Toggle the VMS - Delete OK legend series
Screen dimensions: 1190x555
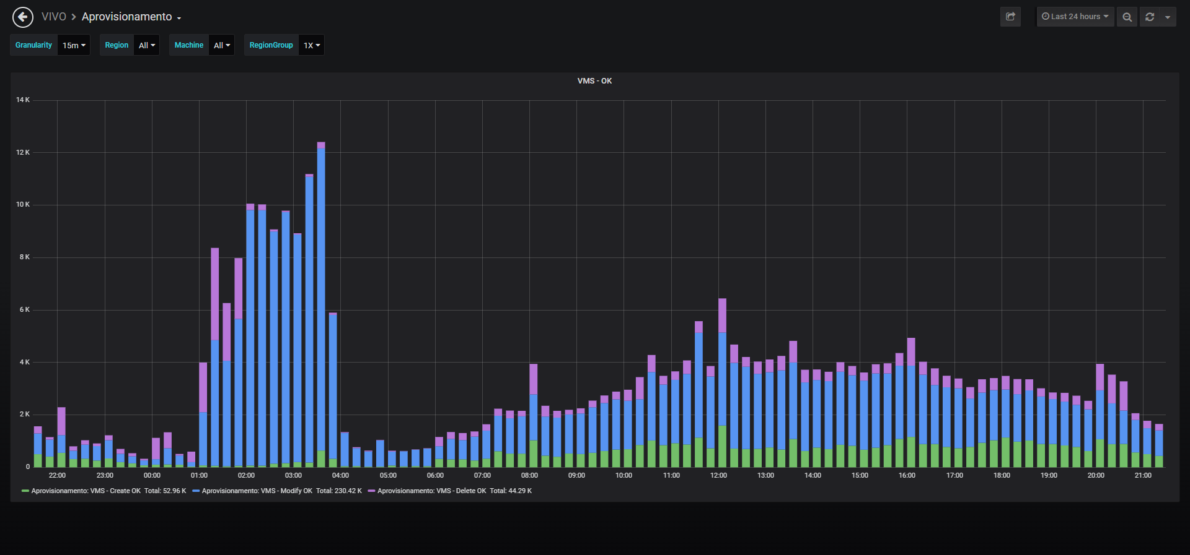pyautogui.click(x=431, y=491)
